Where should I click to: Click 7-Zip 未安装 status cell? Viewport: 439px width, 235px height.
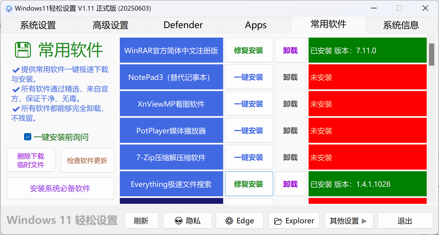click(x=368, y=157)
